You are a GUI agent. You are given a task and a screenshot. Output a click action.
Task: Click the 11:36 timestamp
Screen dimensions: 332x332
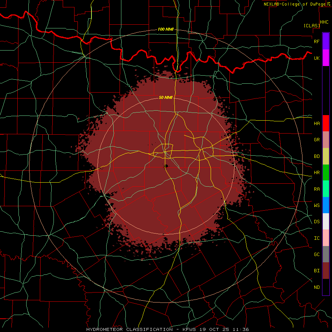(241, 329)
